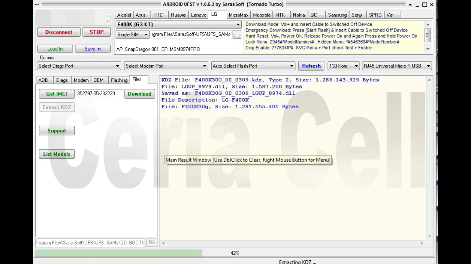Click the Get IMEI button
Screen dimensions: 471x264
(x=57, y=94)
